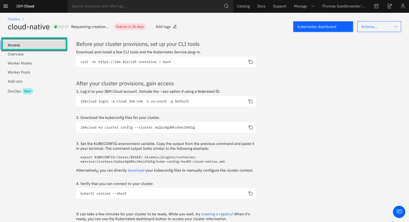409x222 pixels.
Task: Open the chat support bubble icon
Action: (x=399, y=211)
